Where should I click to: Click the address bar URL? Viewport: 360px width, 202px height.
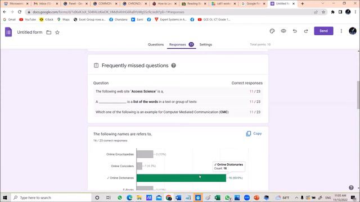(x=109, y=12)
